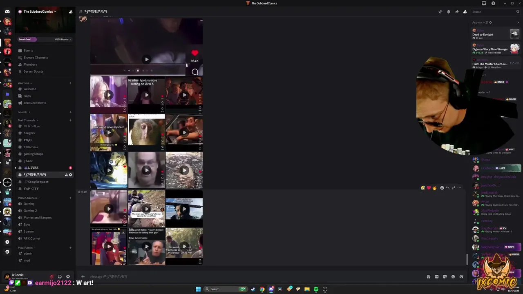This screenshot has width=523, height=294.
Task: Open The SubduedComics server dropdown
Action: click(x=40, y=11)
